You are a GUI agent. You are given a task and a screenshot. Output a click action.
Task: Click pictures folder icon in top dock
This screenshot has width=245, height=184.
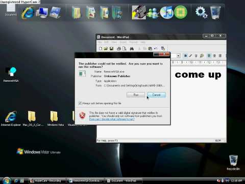(90, 12)
